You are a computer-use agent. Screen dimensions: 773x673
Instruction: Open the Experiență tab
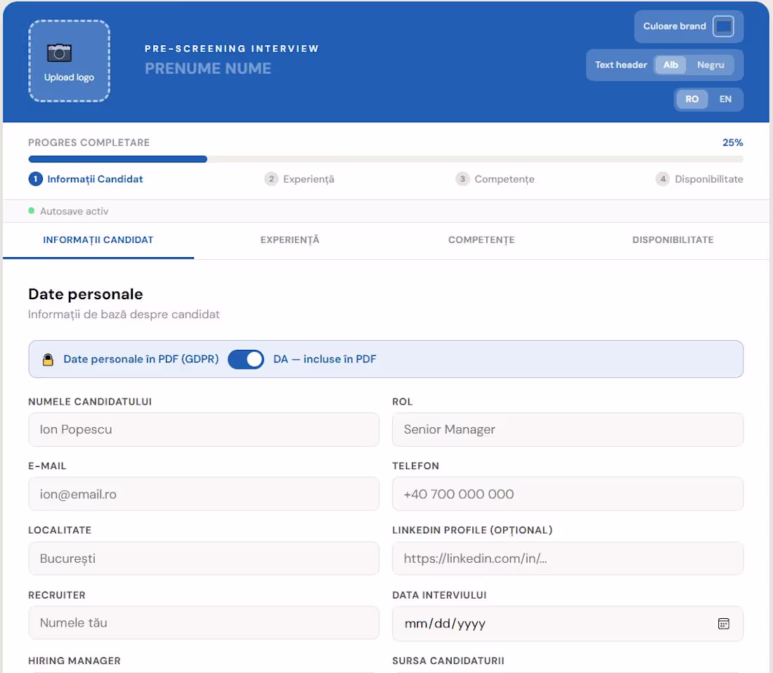(x=290, y=240)
